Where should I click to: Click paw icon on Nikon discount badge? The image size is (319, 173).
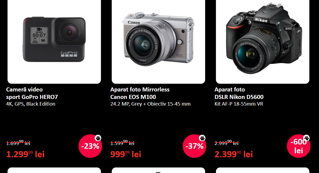pyautogui.click(x=306, y=138)
